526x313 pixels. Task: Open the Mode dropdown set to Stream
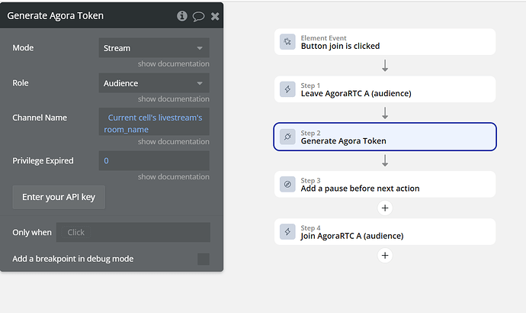[x=154, y=48]
